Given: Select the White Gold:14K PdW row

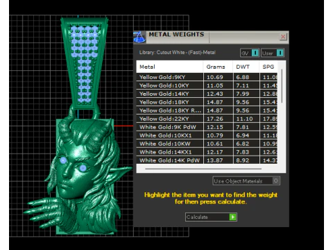Looking at the screenshot, I should tap(207, 160).
